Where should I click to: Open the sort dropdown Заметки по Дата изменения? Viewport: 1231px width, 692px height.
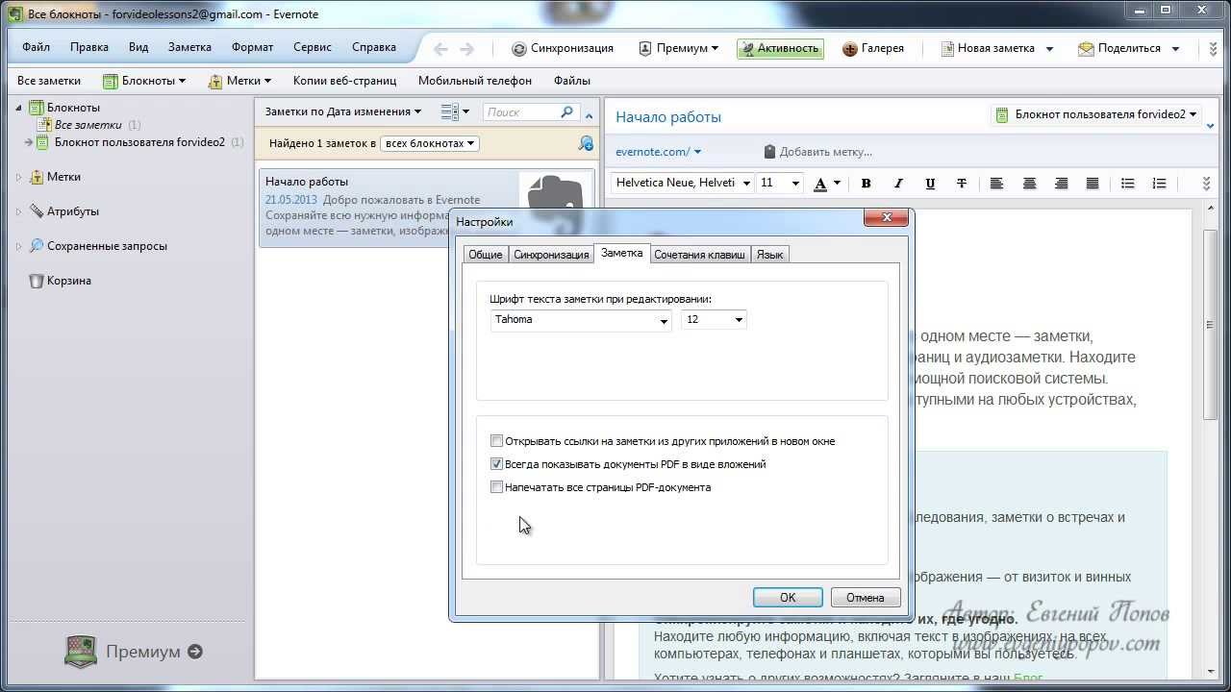pyautogui.click(x=343, y=111)
